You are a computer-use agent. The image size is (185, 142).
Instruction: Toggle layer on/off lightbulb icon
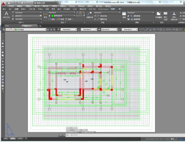click(7, 30)
